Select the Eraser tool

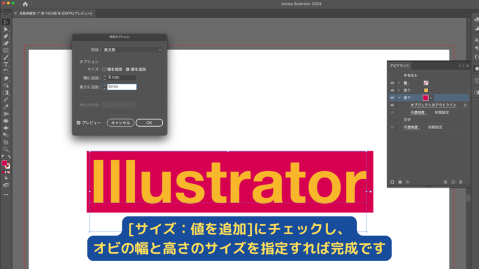[6, 78]
